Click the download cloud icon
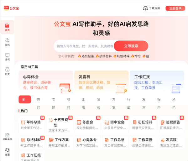 click(145, 8)
